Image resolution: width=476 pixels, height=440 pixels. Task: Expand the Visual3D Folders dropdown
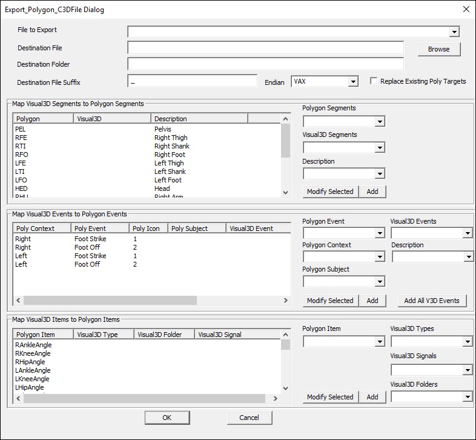(x=468, y=397)
